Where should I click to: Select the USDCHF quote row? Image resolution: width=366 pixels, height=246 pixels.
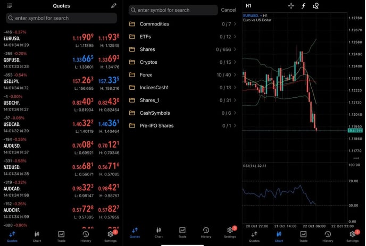(x=61, y=103)
